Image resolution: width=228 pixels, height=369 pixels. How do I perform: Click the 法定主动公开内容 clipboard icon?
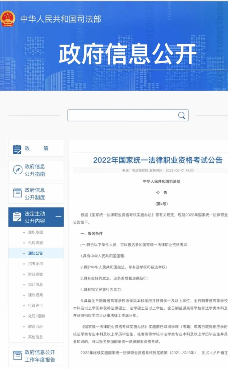(17, 217)
